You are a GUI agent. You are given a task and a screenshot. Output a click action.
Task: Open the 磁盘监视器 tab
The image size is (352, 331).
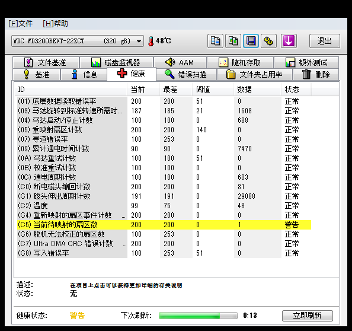pyautogui.click(x=116, y=62)
